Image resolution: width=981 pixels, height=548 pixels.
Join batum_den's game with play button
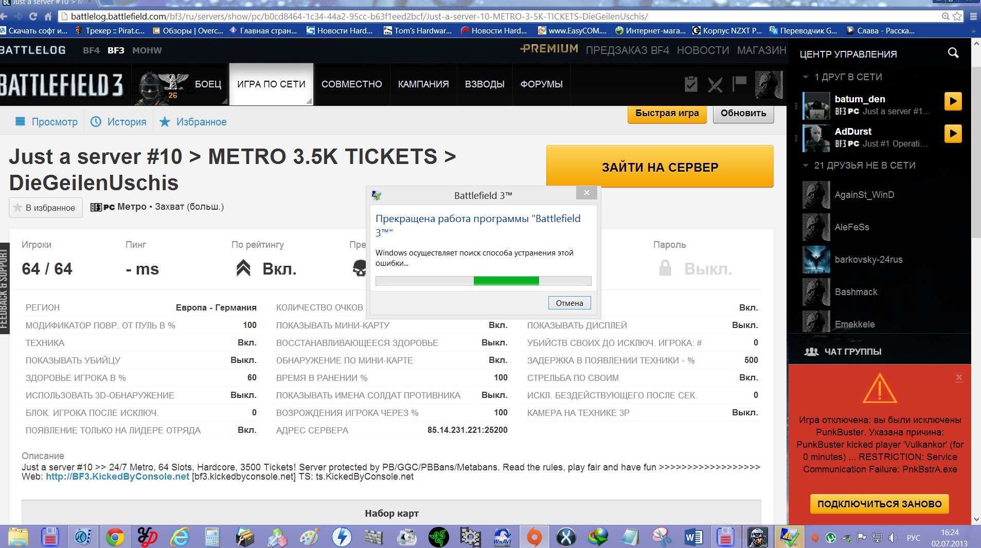pos(953,101)
